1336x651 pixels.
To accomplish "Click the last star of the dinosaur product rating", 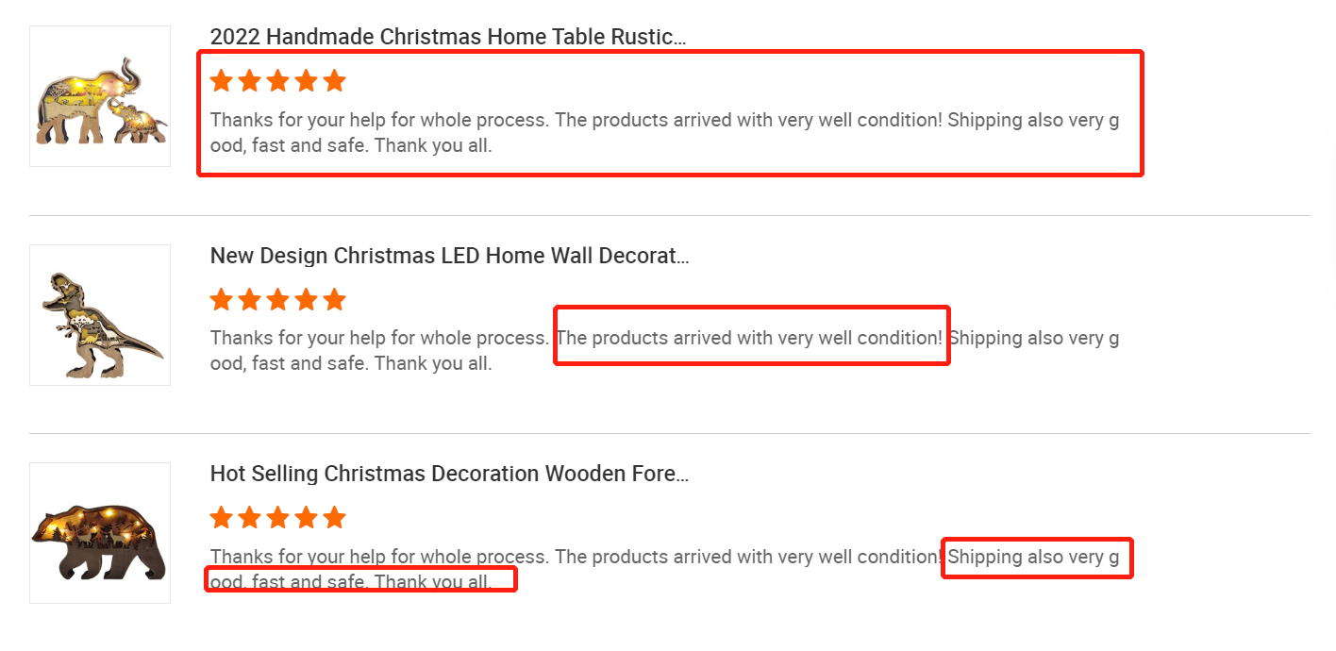I will pyautogui.click(x=335, y=300).
